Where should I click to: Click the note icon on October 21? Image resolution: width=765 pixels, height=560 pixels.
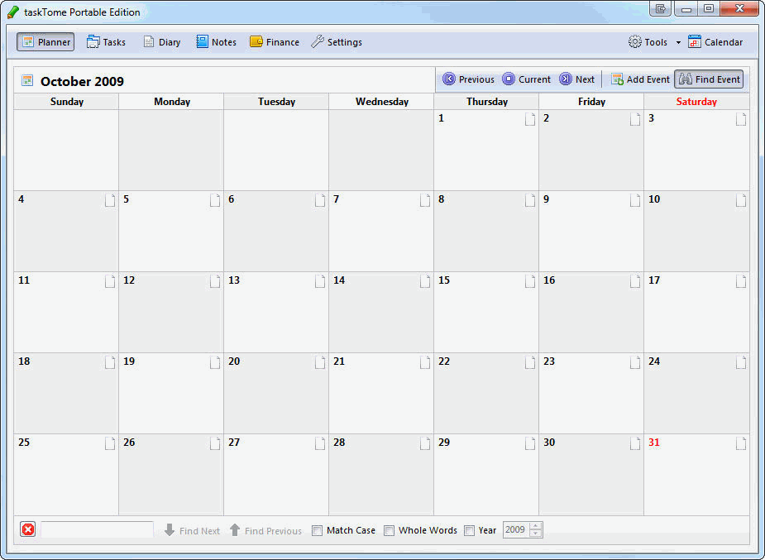pos(425,362)
